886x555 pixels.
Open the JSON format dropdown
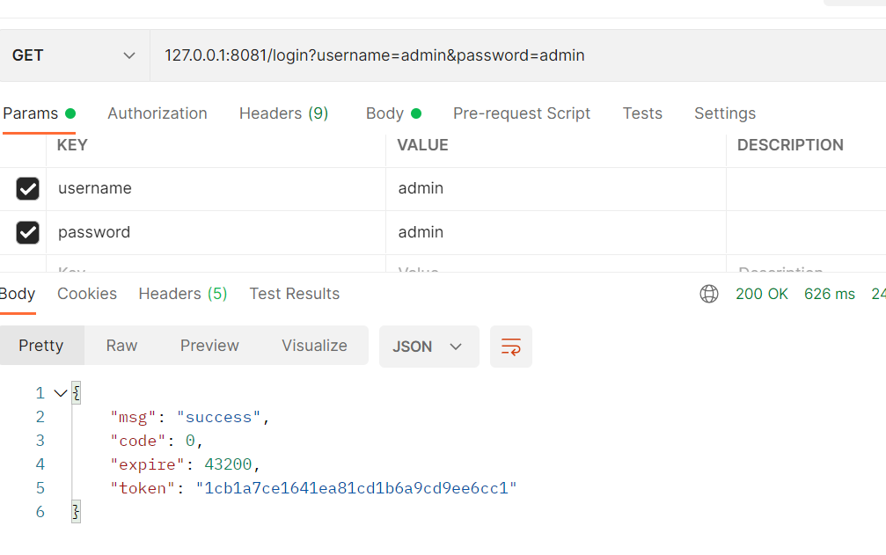tap(428, 346)
